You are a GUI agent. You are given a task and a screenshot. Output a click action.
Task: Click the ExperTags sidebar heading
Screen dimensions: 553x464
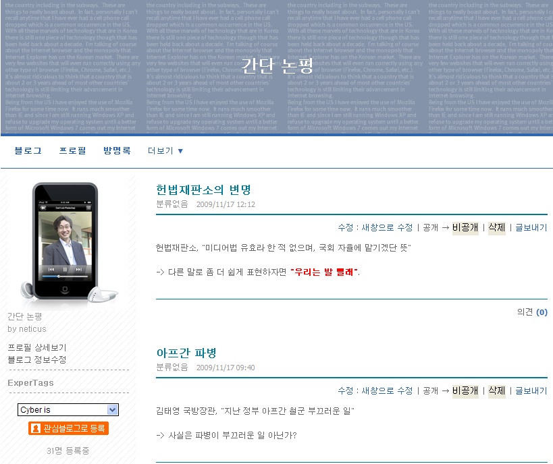pyautogui.click(x=30, y=383)
